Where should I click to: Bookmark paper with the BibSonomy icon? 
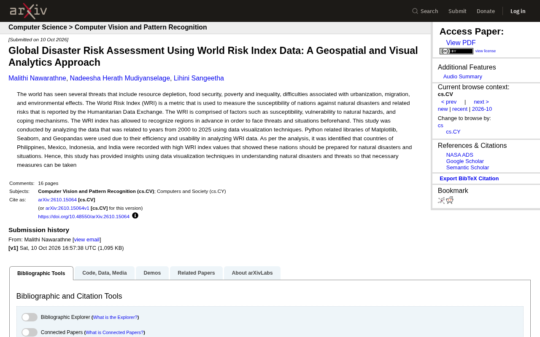tap(441, 201)
